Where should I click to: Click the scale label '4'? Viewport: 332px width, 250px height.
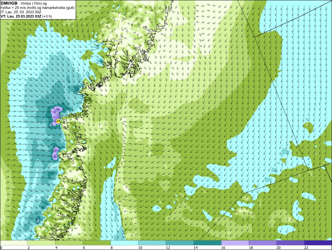click(x=56, y=248)
